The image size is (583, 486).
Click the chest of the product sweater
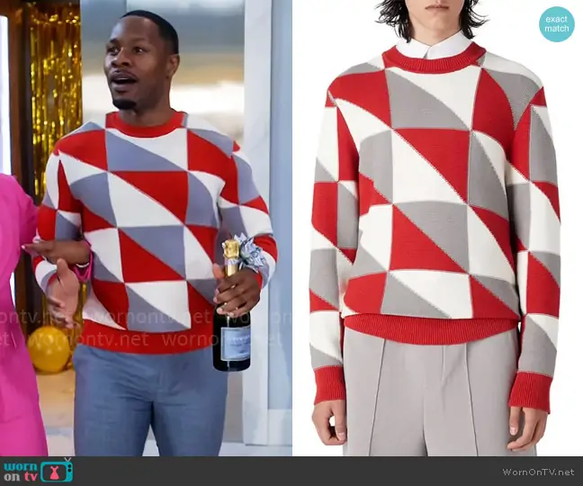pyautogui.click(x=432, y=162)
